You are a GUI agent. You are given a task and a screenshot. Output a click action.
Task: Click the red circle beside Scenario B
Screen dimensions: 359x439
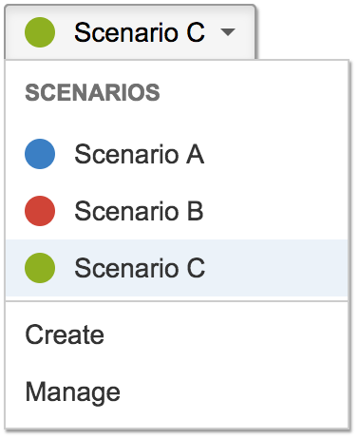[40, 211]
